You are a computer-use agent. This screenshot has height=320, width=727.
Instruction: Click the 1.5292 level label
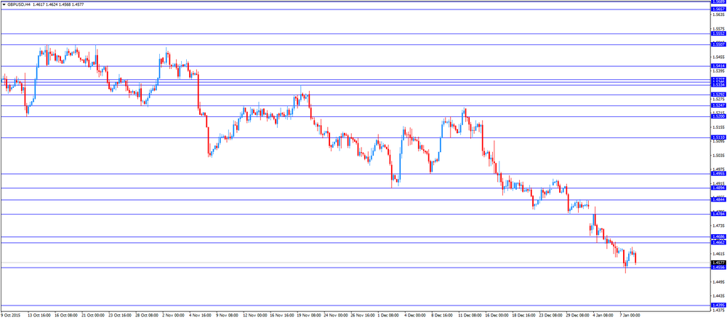tap(719, 95)
